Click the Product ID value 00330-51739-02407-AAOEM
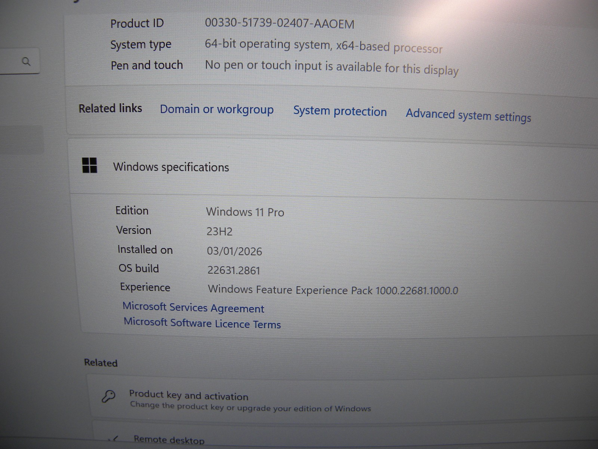598x449 pixels. tap(280, 24)
